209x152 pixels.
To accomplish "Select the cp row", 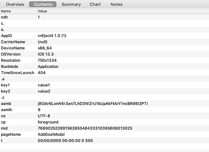I will point(104,122).
